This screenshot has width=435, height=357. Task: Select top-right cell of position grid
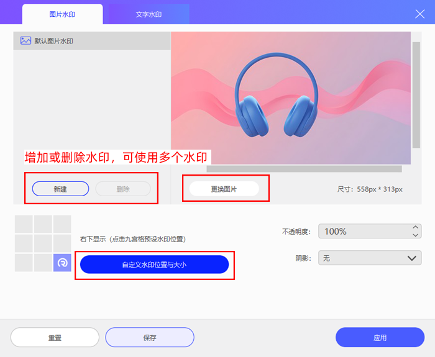click(x=62, y=224)
